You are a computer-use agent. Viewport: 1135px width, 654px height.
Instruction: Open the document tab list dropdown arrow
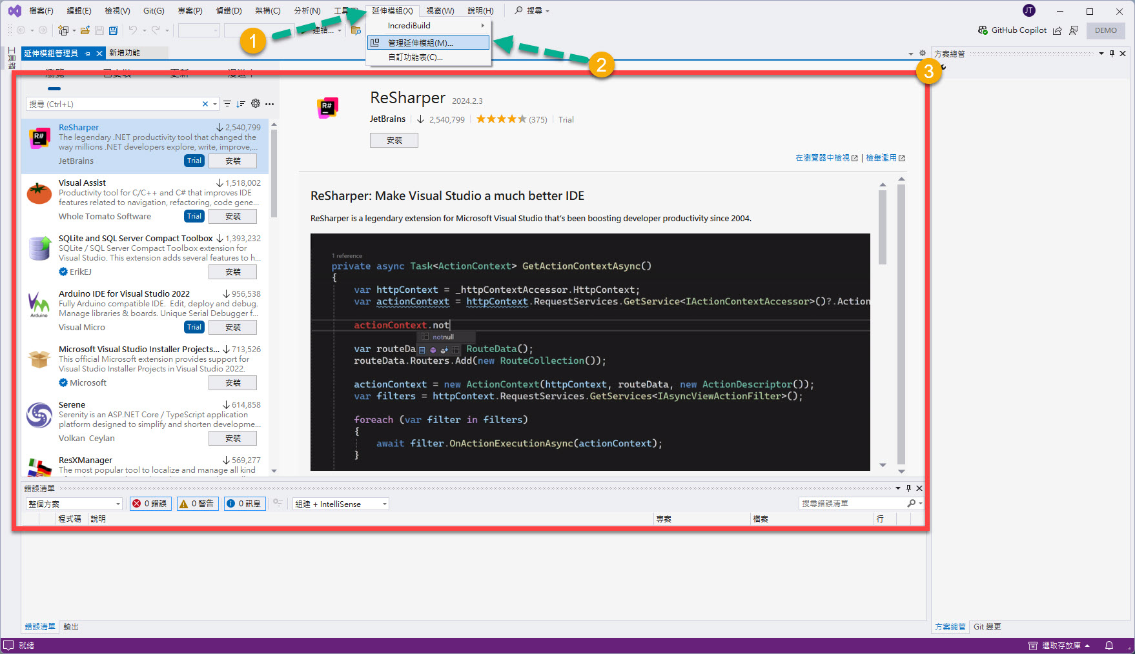911,54
